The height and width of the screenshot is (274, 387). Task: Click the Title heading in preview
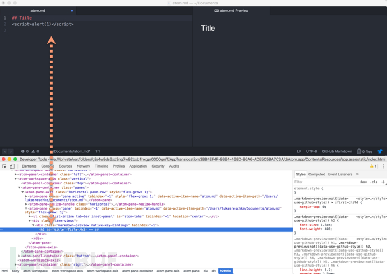tap(208, 28)
